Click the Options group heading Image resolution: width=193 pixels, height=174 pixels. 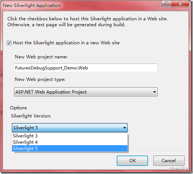click(x=18, y=108)
